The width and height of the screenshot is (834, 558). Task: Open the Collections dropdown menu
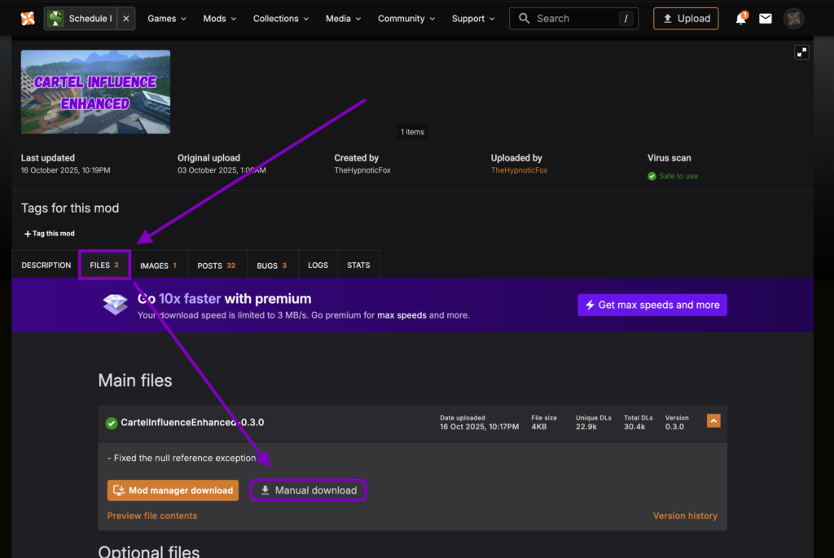280,19
